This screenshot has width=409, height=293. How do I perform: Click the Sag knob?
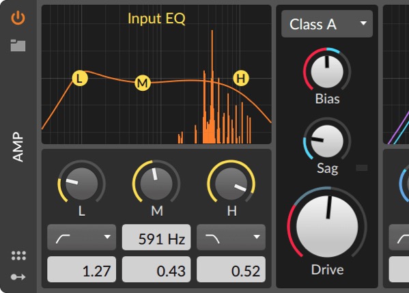click(327, 141)
